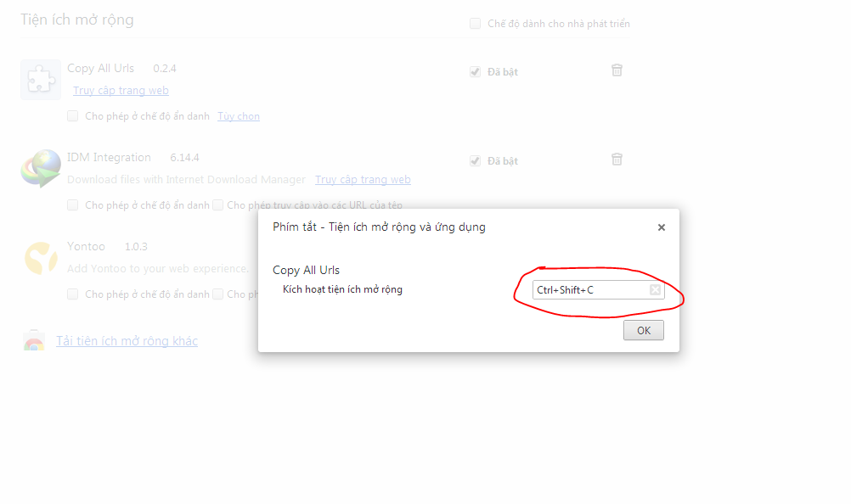The height and width of the screenshot is (504, 851).
Task: Open the Tùy chọn link for Copy All Urls
Action: [x=239, y=116]
